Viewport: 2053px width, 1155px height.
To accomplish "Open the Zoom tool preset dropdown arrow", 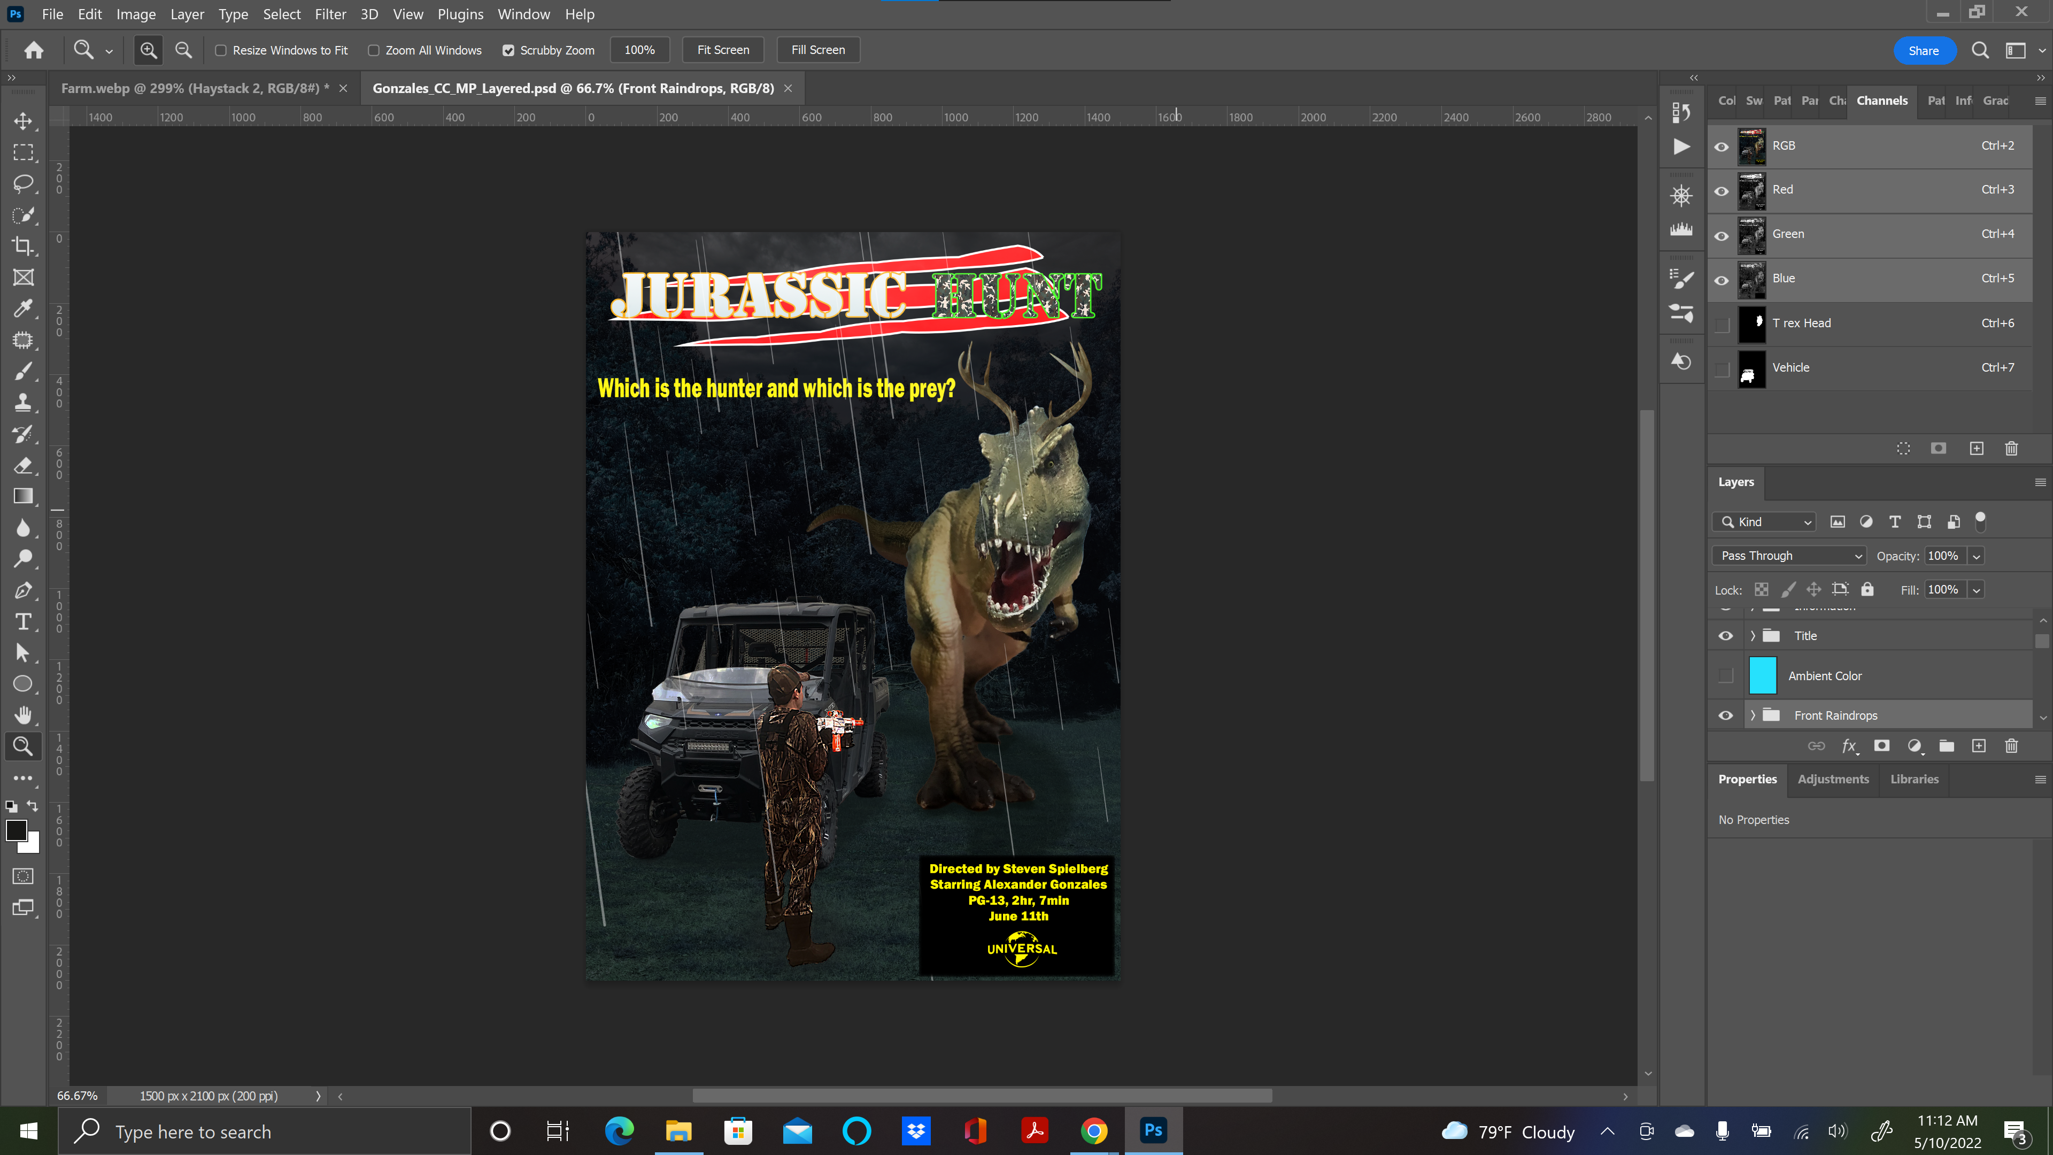I will click(109, 51).
